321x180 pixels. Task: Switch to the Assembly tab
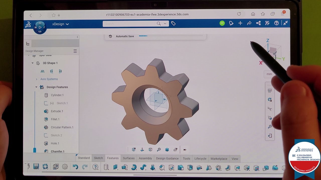(x=145, y=158)
